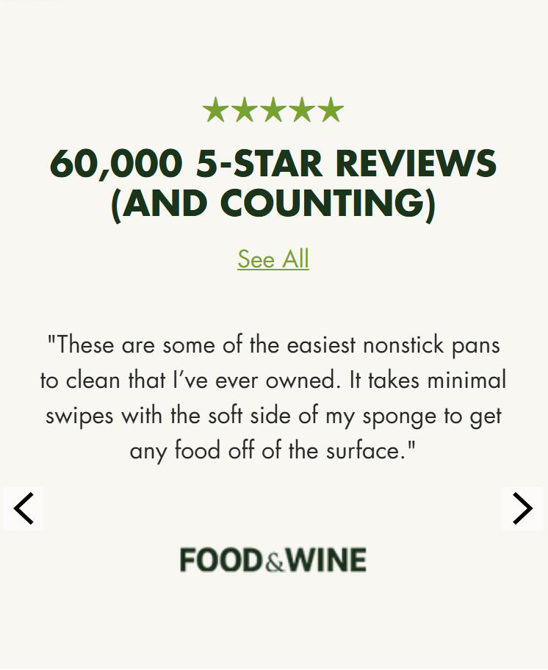
Task: Click the word "FOOD" in the logo
Action: click(x=221, y=561)
